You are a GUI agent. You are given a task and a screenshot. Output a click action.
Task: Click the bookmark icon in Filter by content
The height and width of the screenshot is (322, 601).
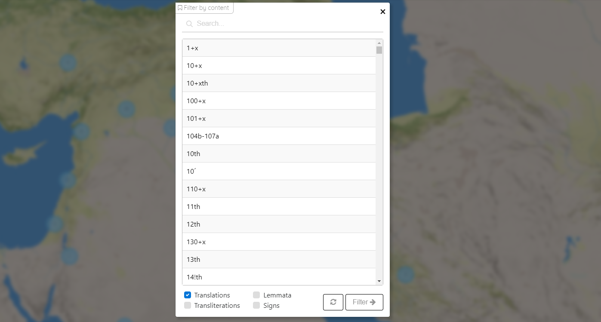point(180,8)
